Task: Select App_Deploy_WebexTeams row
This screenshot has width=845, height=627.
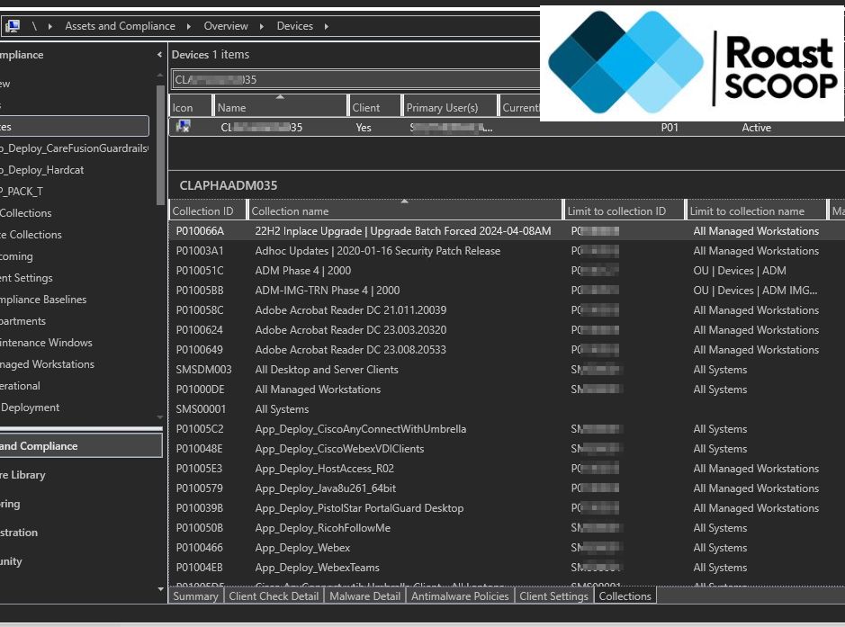Action: click(x=507, y=568)
